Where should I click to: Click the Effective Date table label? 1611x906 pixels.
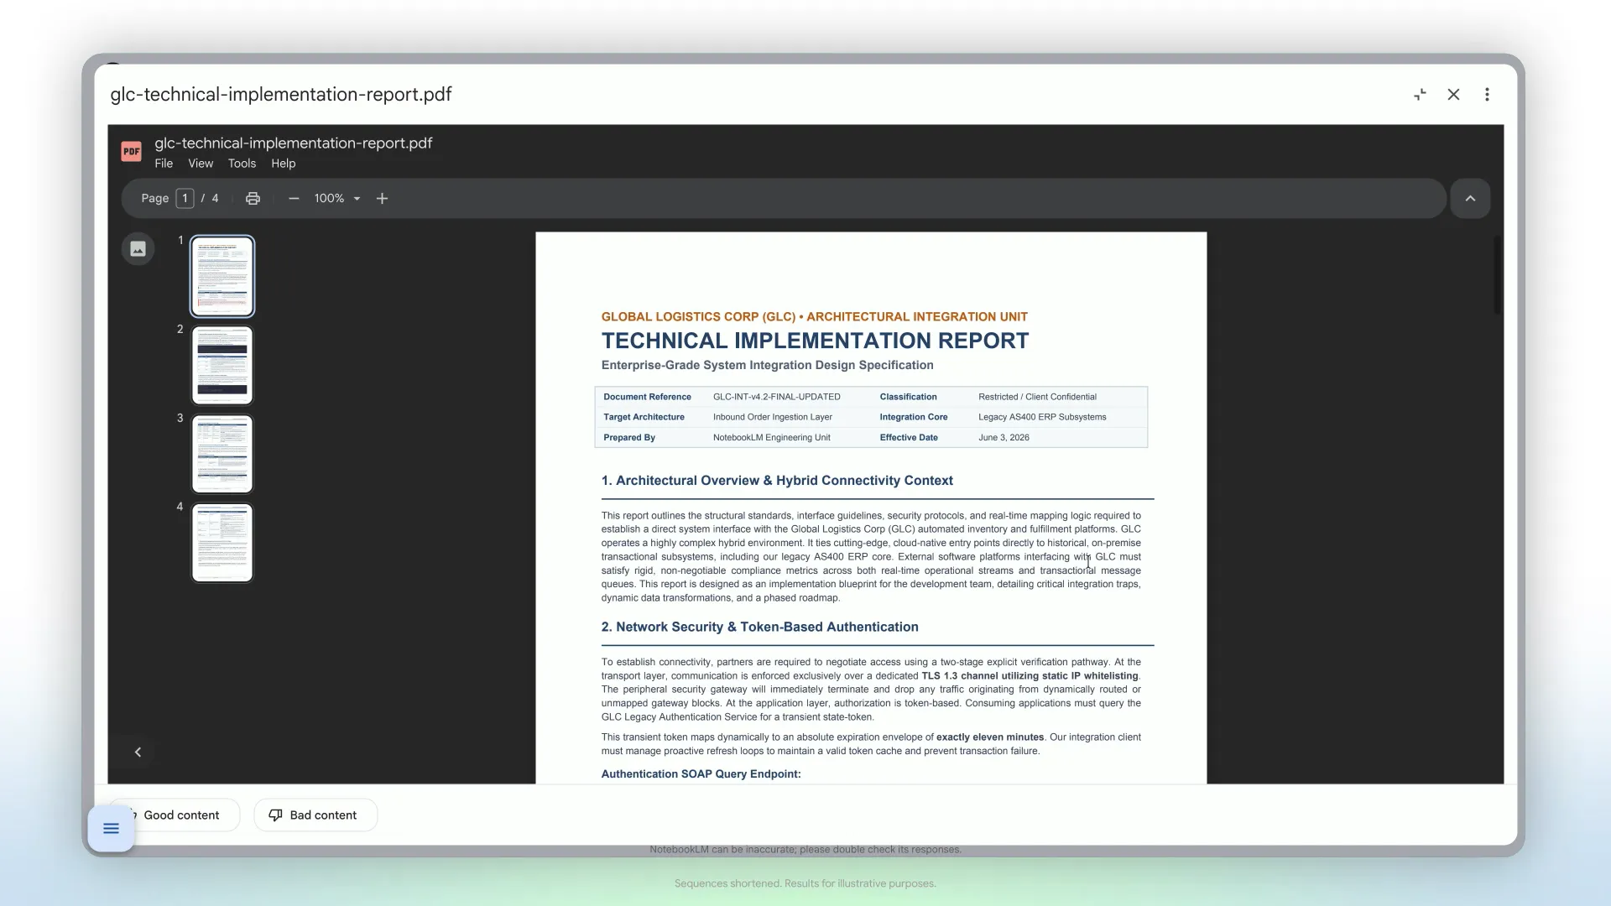click(x=909, y=438)
